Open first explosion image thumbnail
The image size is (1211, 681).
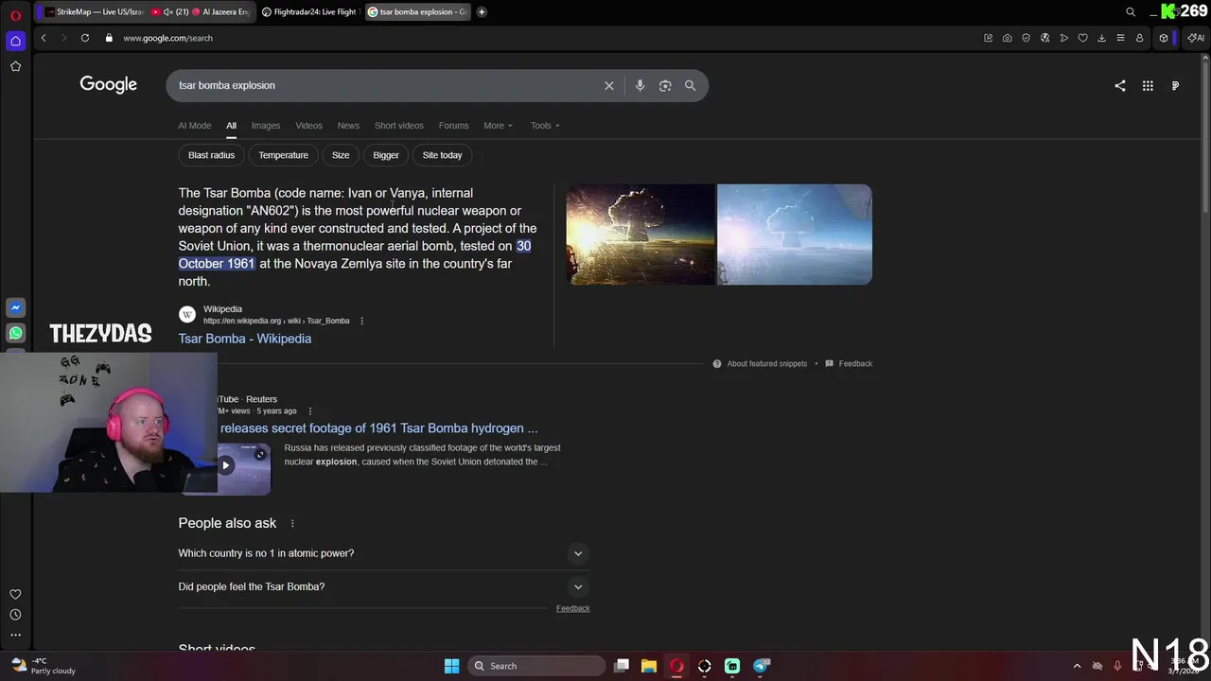(x=641, y=235)
